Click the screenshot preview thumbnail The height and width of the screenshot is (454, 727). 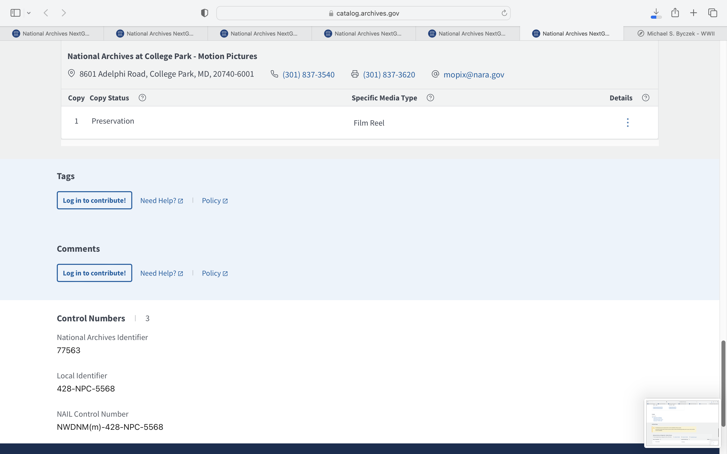(682, 423)
